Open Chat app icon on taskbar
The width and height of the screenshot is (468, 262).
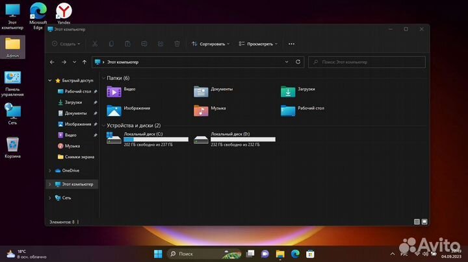265,254
